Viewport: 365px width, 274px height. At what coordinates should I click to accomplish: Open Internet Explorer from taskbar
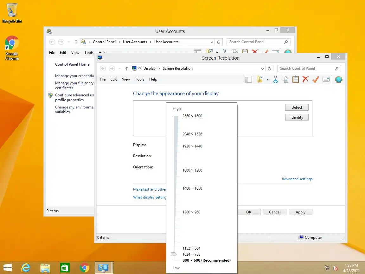(x=26, y=268)
